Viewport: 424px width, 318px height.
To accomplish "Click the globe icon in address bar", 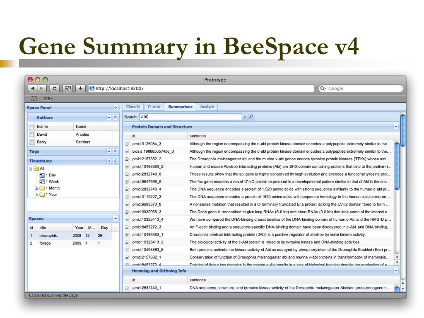I will (x=92, y=89).
